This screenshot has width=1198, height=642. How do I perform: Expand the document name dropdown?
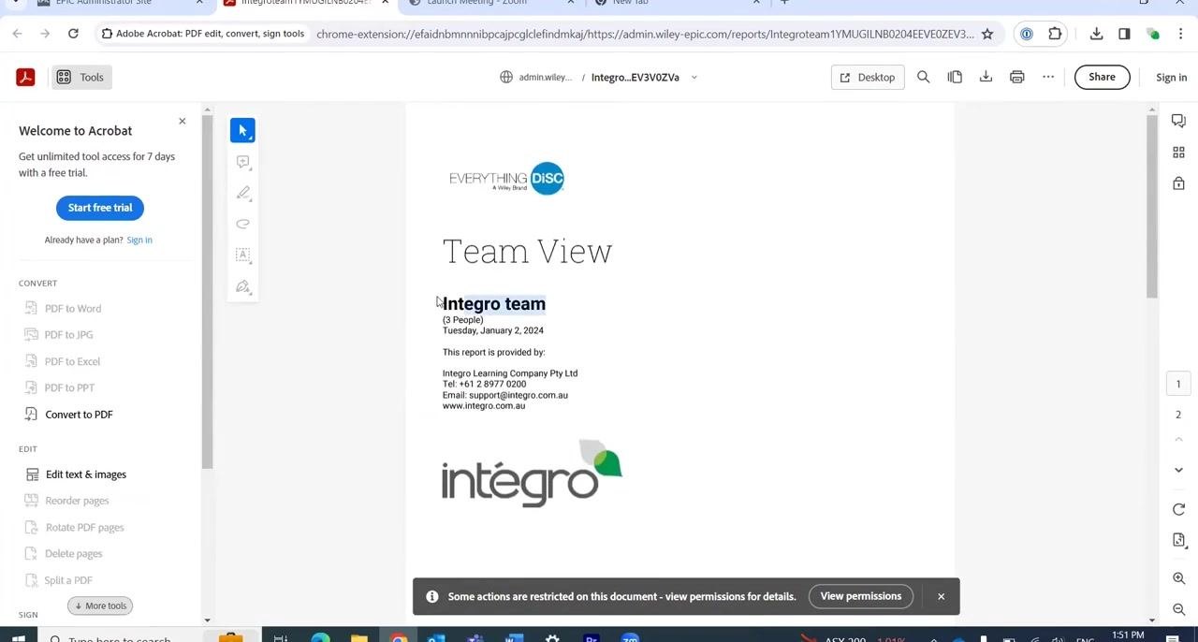tap(694, 78)
